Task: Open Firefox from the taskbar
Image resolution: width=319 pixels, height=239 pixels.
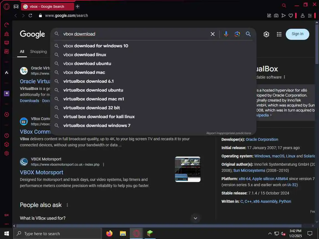Action: point(109,233)
